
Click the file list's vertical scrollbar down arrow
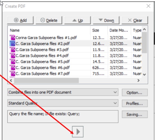(x=144, y=74)
